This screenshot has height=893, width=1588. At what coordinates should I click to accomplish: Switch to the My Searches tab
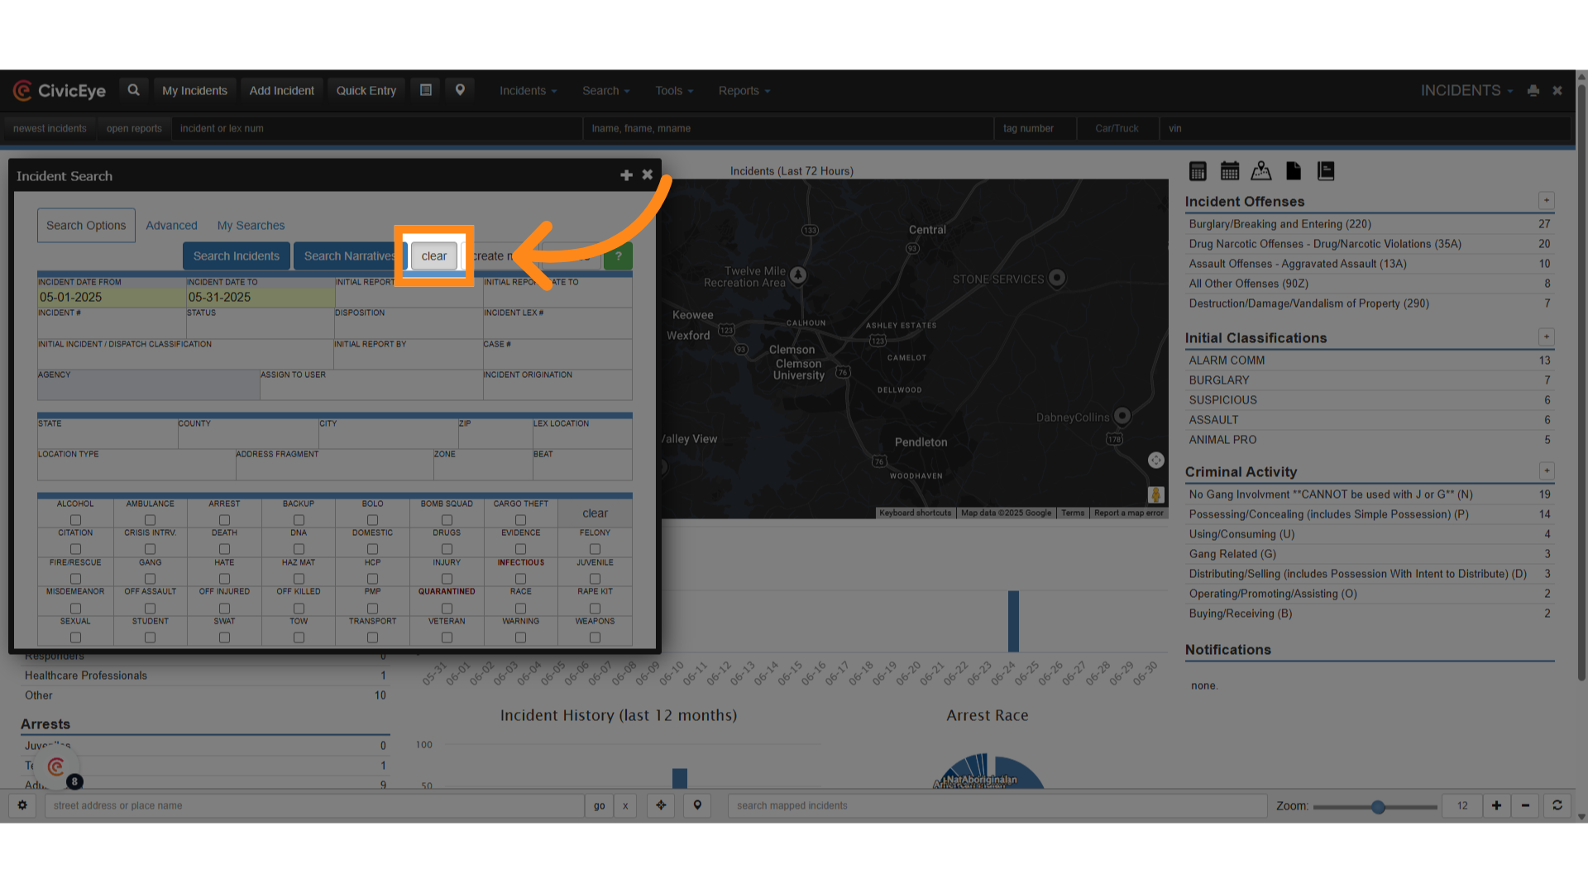tap(251, 226)
